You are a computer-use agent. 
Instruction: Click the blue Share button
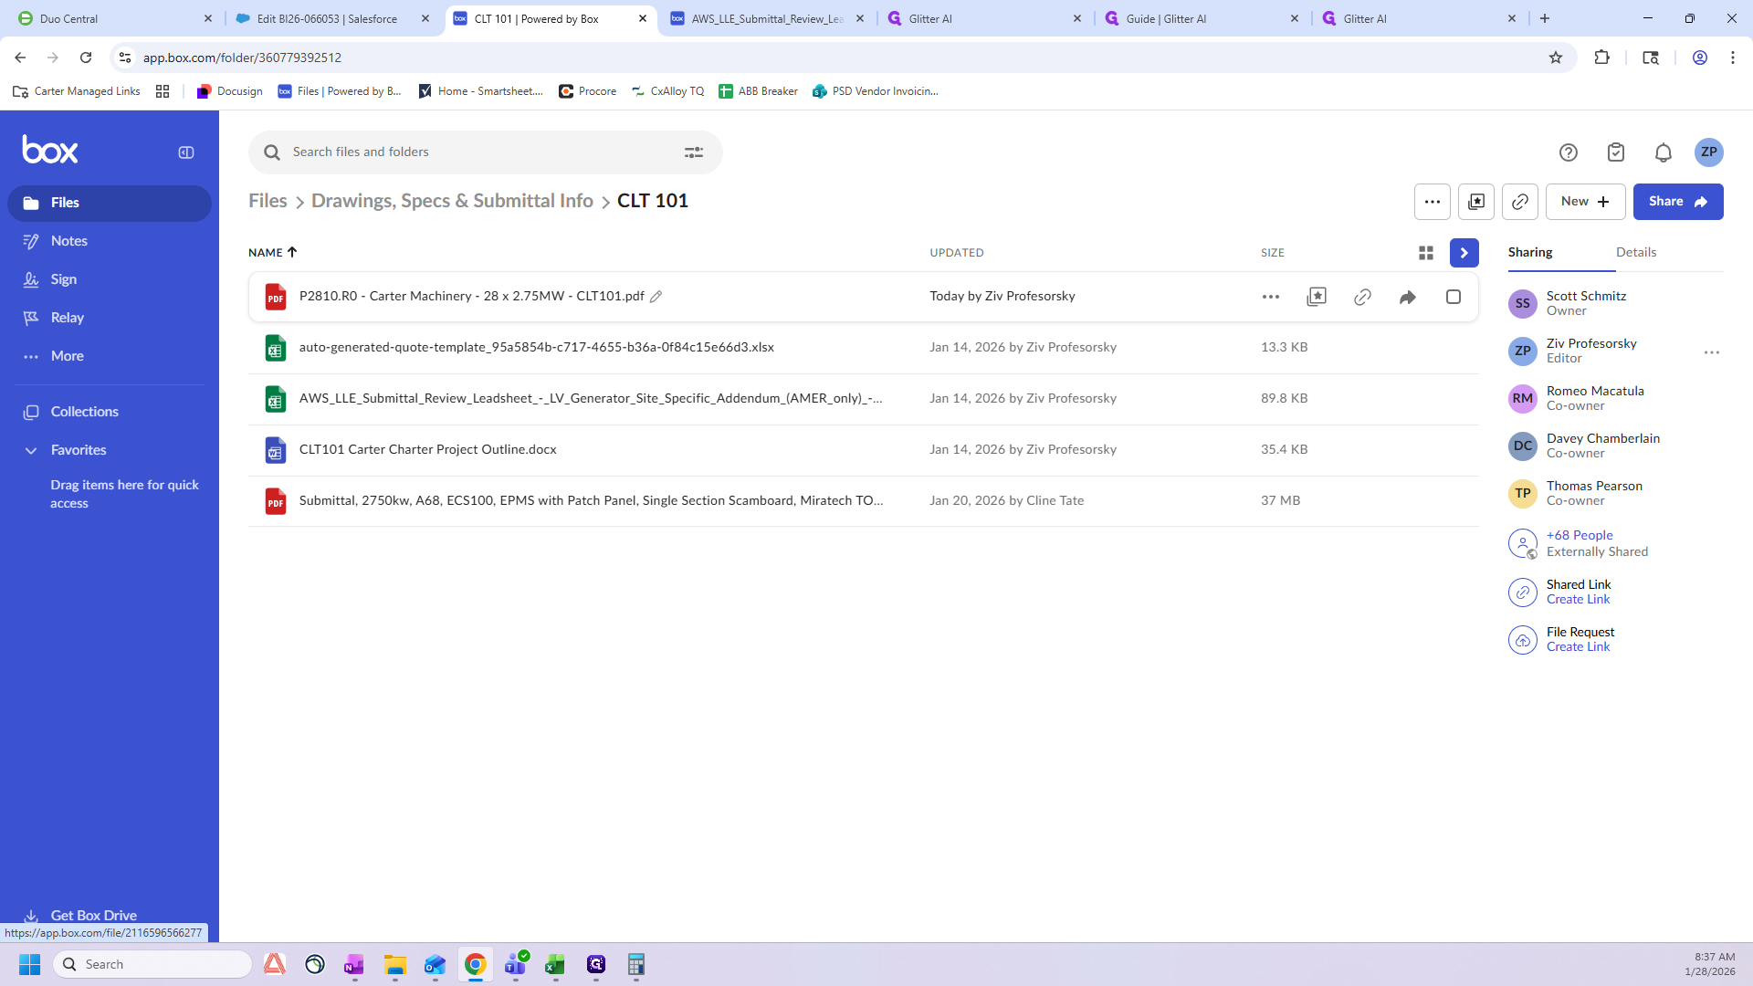1678,202
